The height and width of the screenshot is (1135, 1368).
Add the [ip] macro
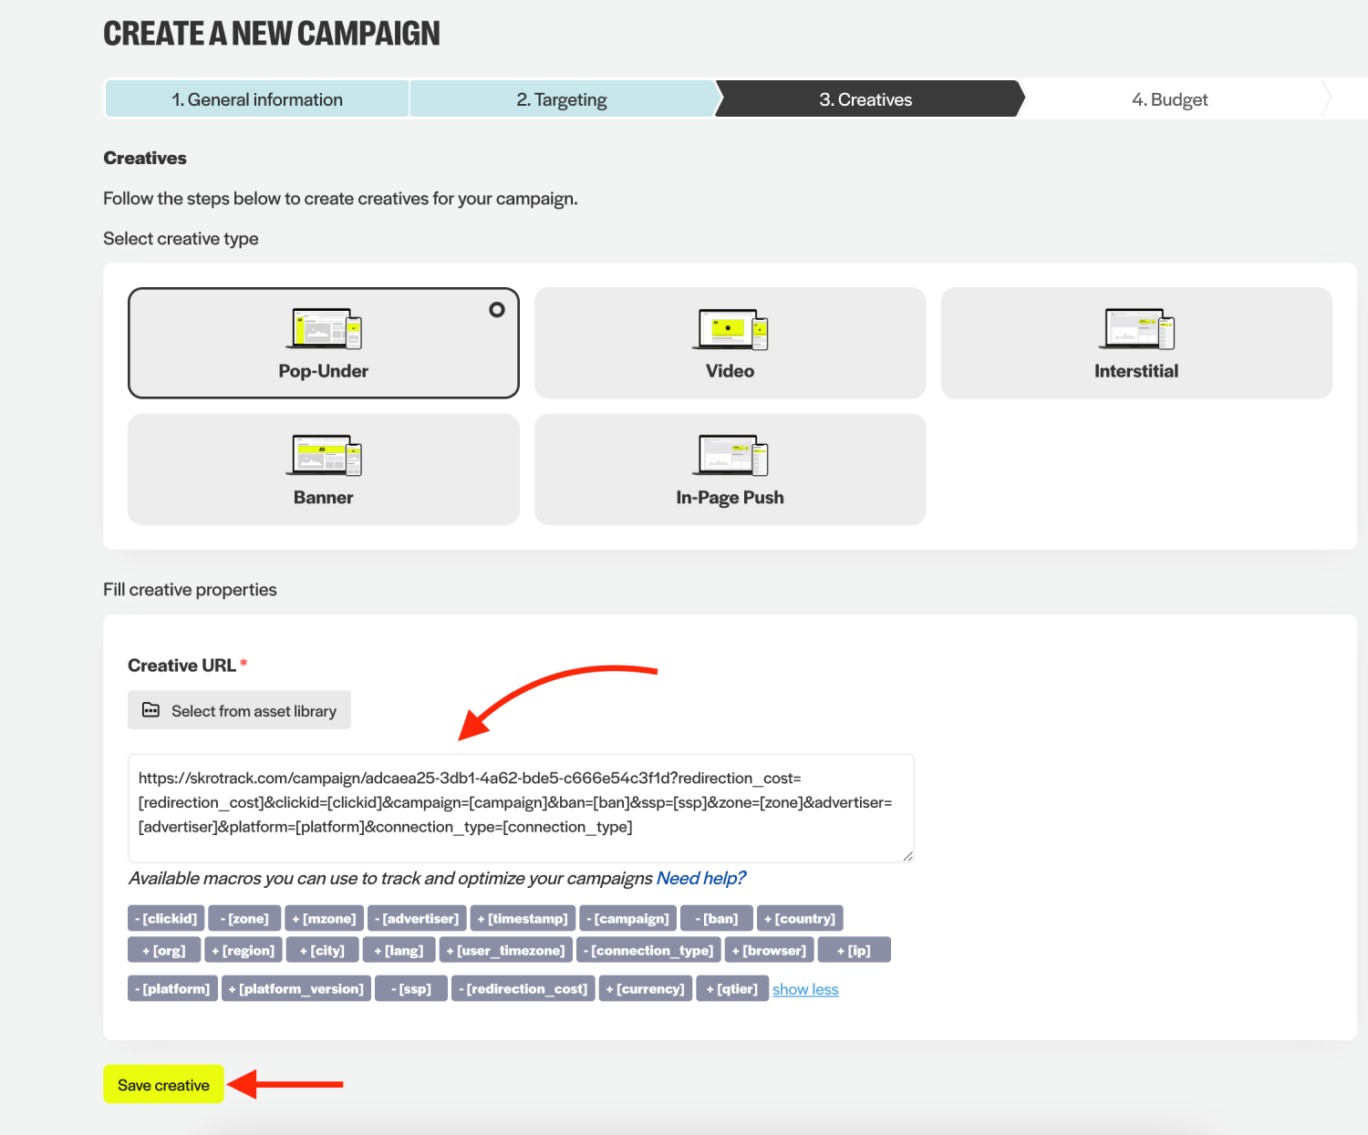coord(854,950)
